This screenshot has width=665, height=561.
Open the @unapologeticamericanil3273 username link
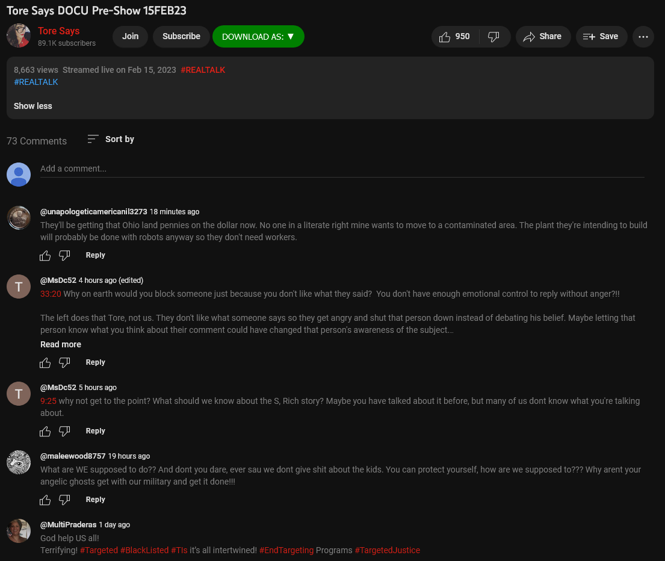pyautogui.click(x=93, y=212)
